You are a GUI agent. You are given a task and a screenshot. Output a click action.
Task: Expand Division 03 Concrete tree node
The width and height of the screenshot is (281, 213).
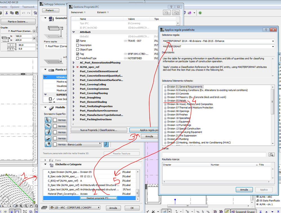click(x=165, y=94)
